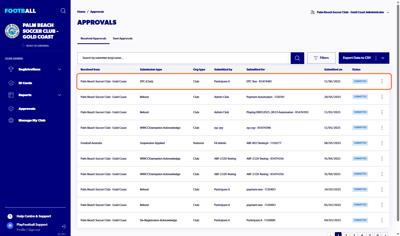
Task: Expand the Reports sidebar menu chevron
Action: 59,95
